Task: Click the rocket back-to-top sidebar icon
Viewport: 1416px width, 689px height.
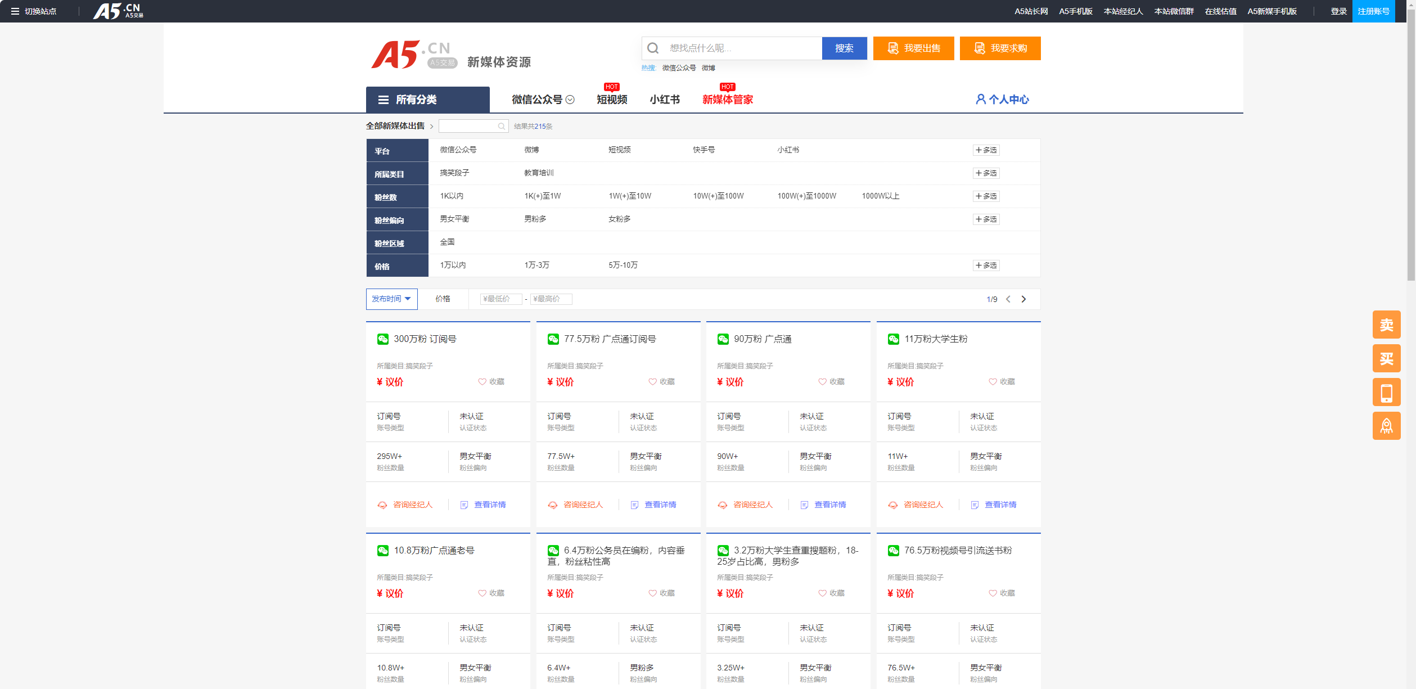Action: [x=1386, y=426]
